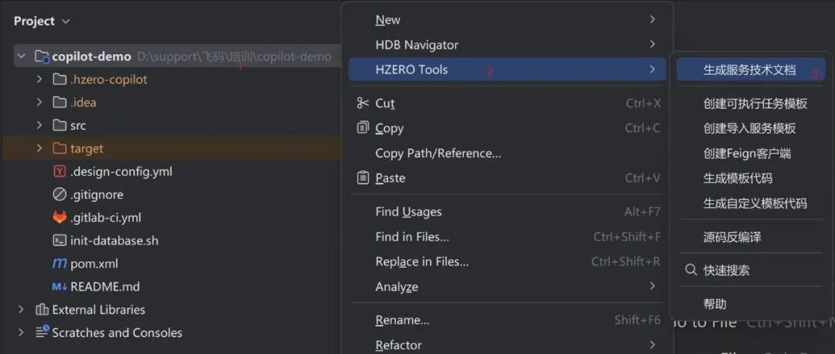Select the target folder in the tree
The width and height of the screenshot is (835, 354).
point(86,148)
